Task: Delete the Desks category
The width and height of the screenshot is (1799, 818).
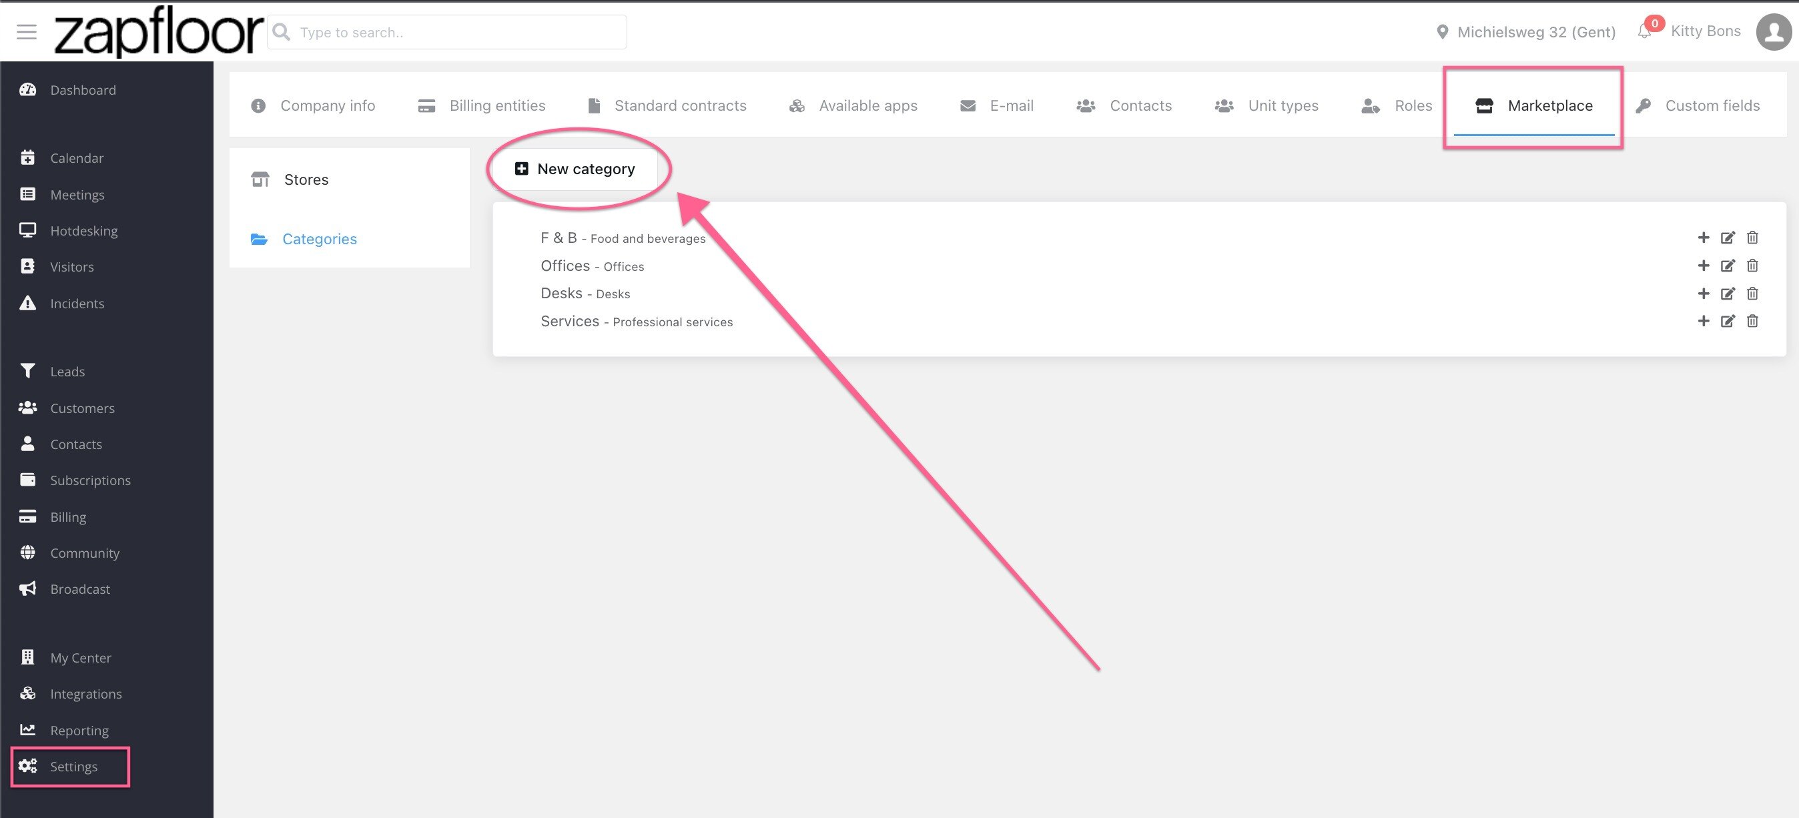Action: pos(1752,294)
